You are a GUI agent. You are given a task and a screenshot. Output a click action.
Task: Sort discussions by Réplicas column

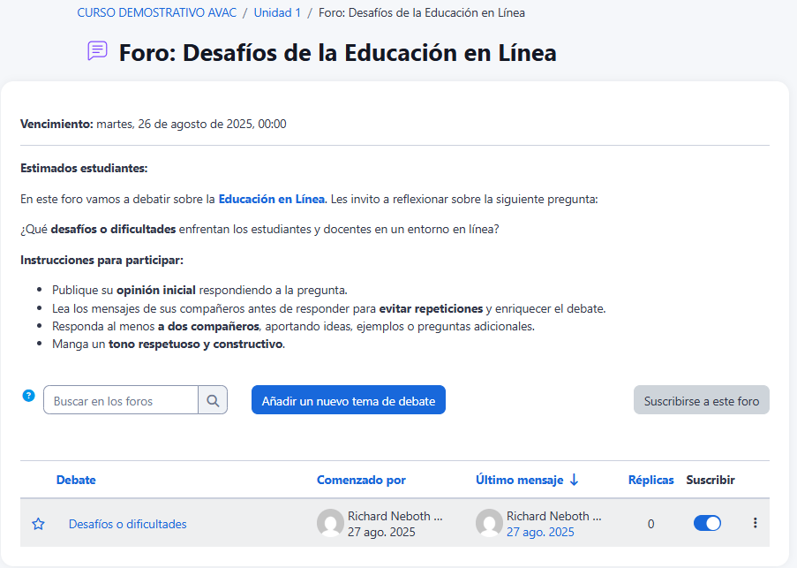pos(650,480)
